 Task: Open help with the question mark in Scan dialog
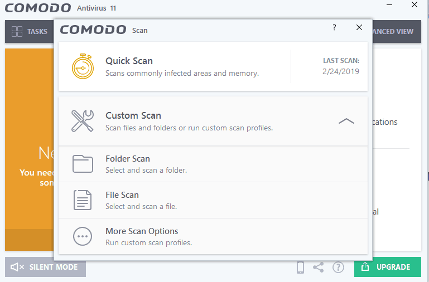pos(334,27)
